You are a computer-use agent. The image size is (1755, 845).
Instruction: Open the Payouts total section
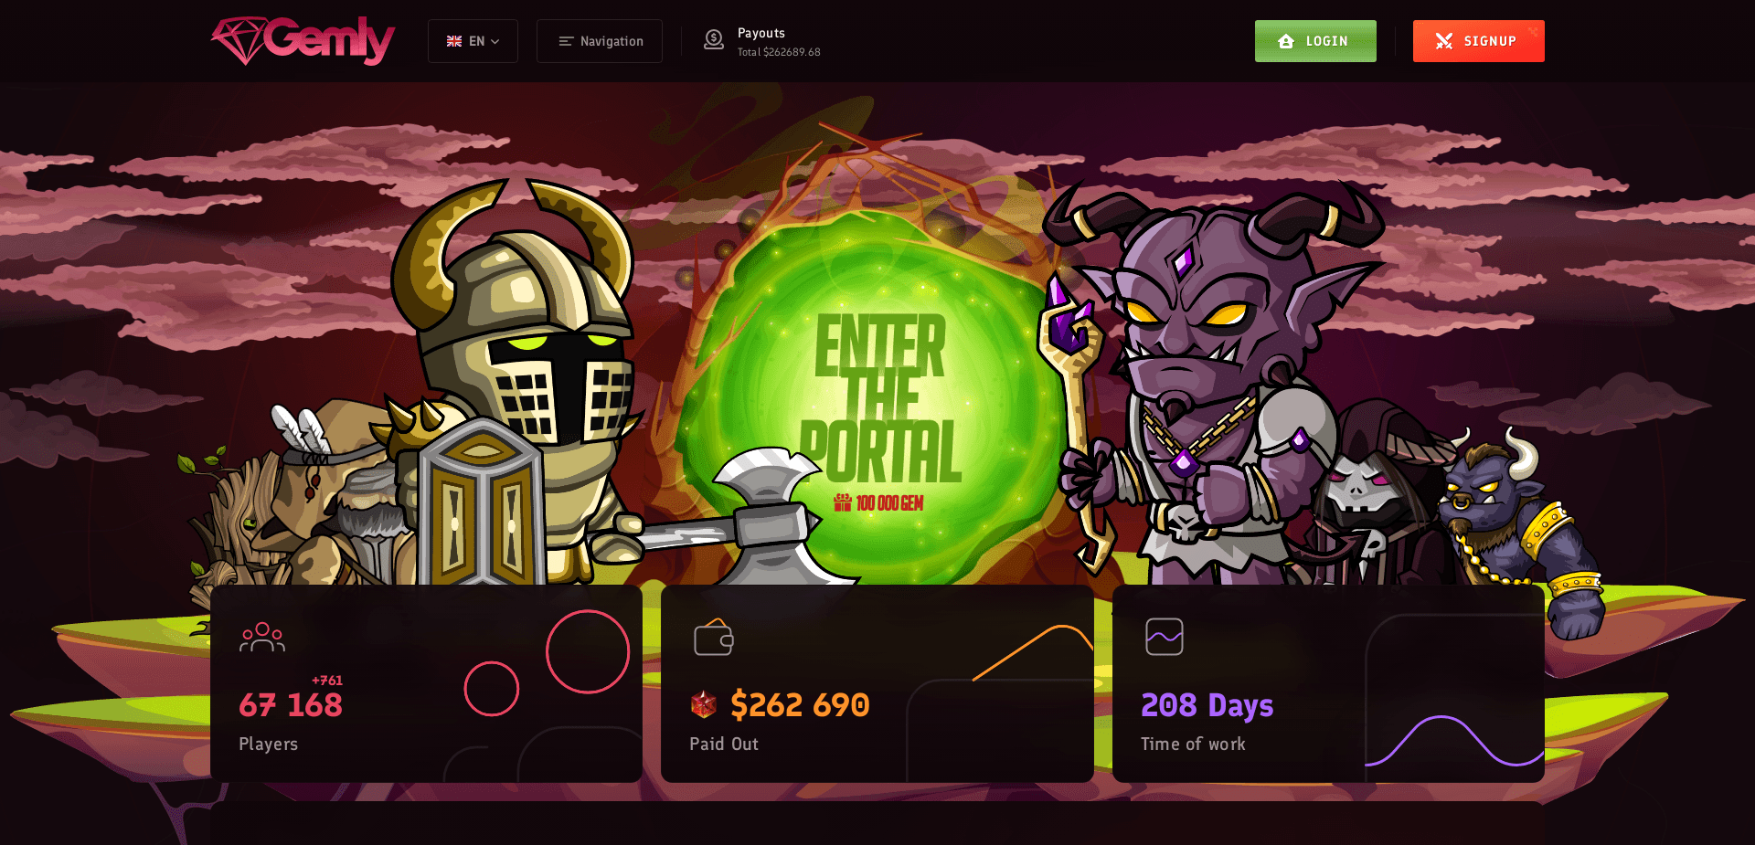click(762, 41)
